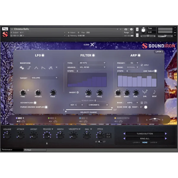This screenshot has height=178, width=178.
Task: Enable the Keyswitches toggle
Action: click(x=35, y=103)
